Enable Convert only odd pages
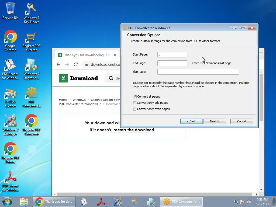Viewport: 276px width, 207px height. click(x=135, y=103)
